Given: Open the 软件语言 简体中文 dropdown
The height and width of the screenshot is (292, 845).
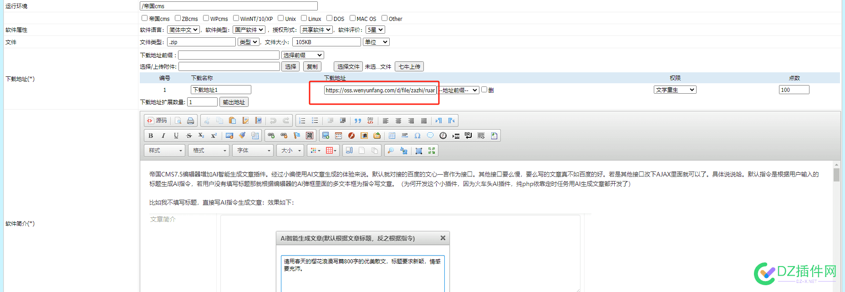Looking at the screenshot, I should point(183,30).
